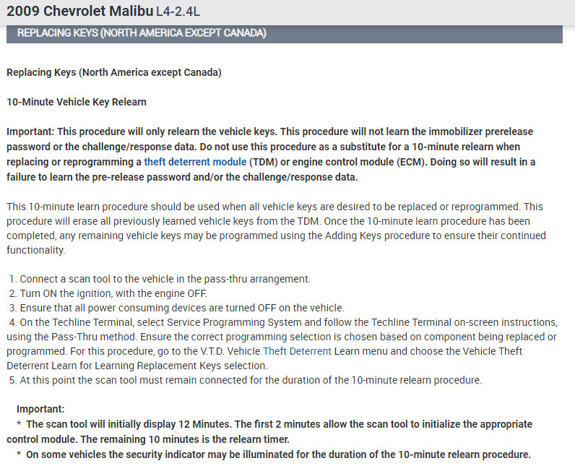Open the "theft deterrent module" hyperlink

[x=195, y=161]
